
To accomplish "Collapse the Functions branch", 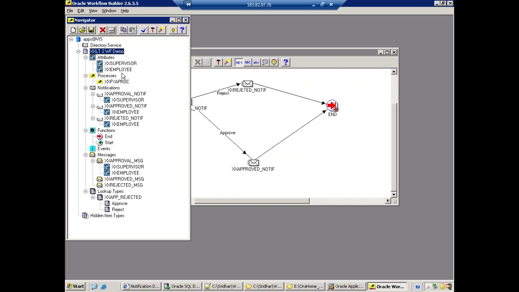I will pos(86,131).
